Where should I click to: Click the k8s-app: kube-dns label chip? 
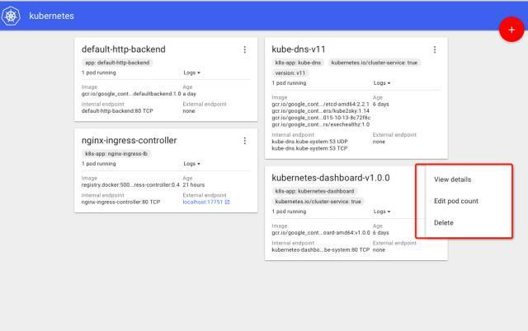click(298, 63)
